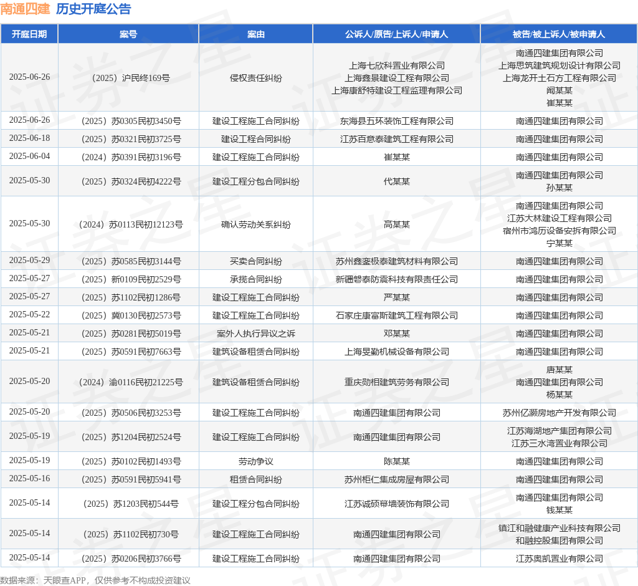The height and width of the screenshot is (586, 638).
Task: Select case number (2025)苏1203民初544号
Action: 131,504
